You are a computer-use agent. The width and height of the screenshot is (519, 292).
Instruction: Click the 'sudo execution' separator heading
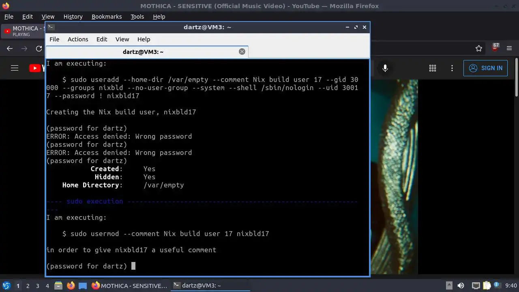click(94, 201)
